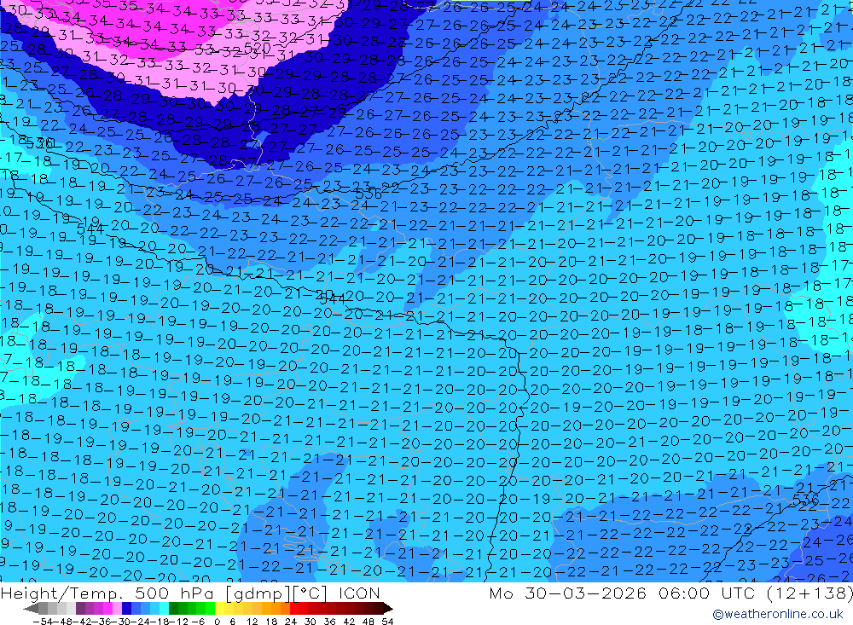Click the '[gdmp]' unit label in the title
Image resolution: width=853 pixels, height=625 pixels.
point(258,593)
